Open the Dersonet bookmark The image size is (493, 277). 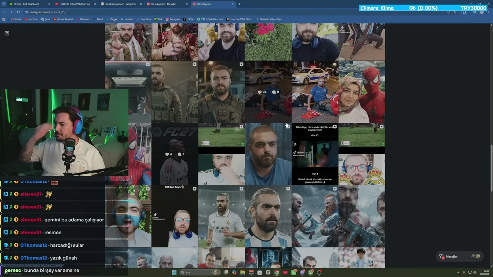pyautogui.click(x=83, y=19)
